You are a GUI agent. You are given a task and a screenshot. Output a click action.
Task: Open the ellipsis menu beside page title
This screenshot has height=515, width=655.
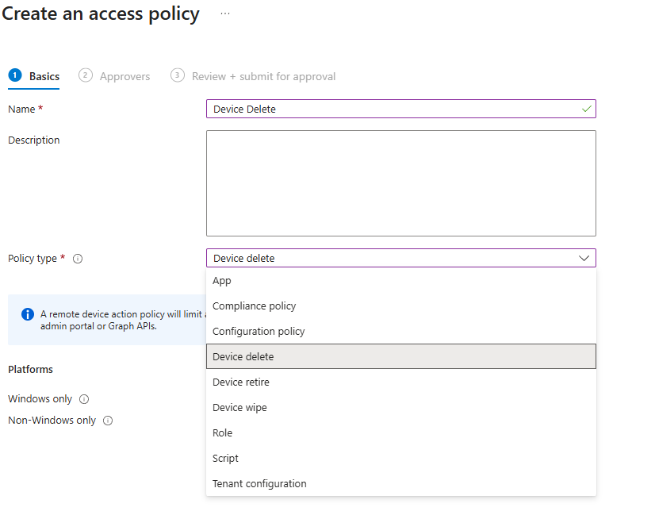225,13
